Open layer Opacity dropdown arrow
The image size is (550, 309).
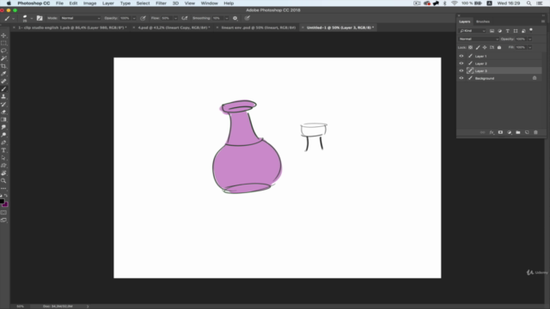530,39
